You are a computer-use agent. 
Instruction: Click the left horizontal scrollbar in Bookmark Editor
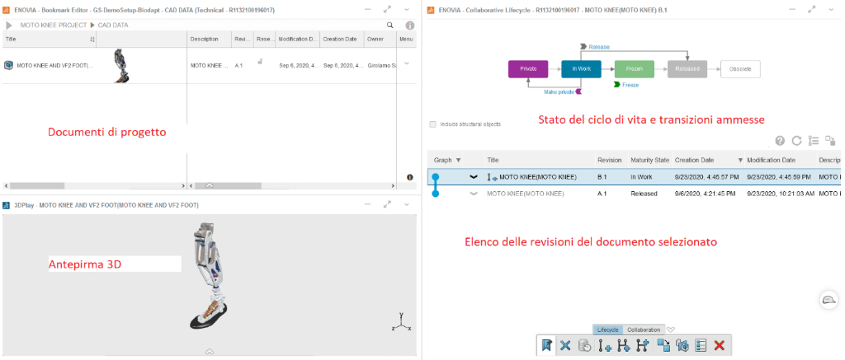[x=37, y=185]
